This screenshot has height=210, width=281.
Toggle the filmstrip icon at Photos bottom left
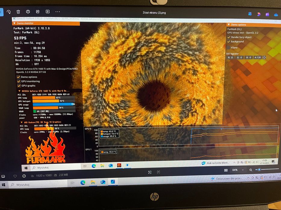click(3, 176)
